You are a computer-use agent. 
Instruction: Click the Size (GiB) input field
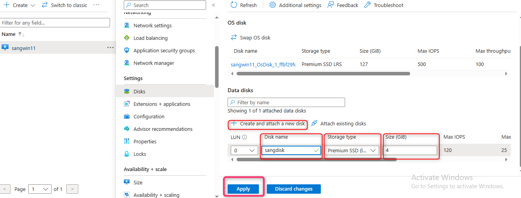click(410, 150)
